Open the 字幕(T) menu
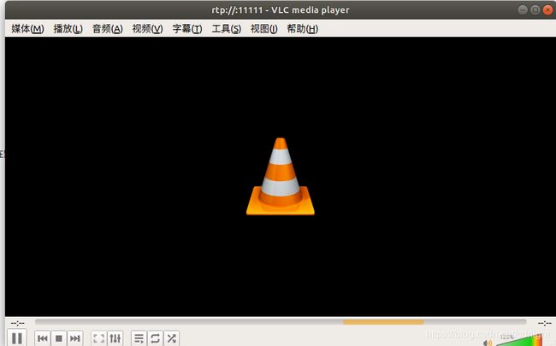The image size is (556, 346). click(187, 29)
